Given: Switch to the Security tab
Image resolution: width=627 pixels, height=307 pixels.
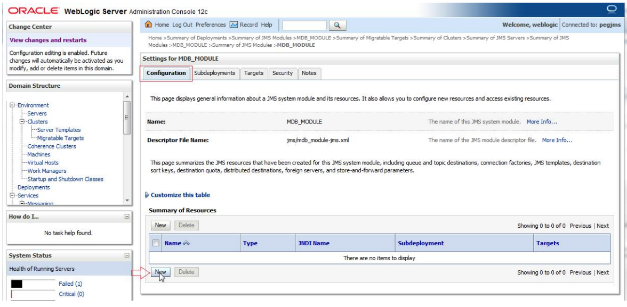Looking at the screenshot, I should [x=283, y=73].
